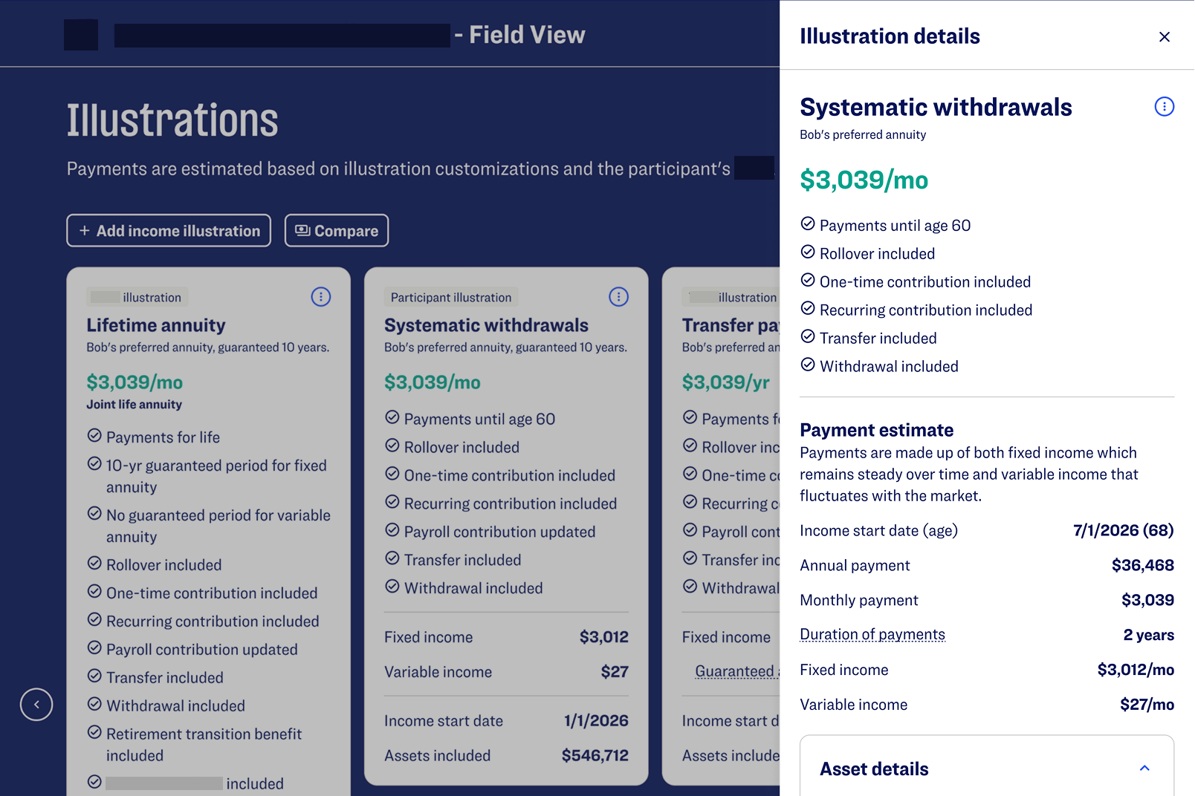1195x796 pixels.
Task: Click the Add income illustration button
Action: (x=169, y=231)
